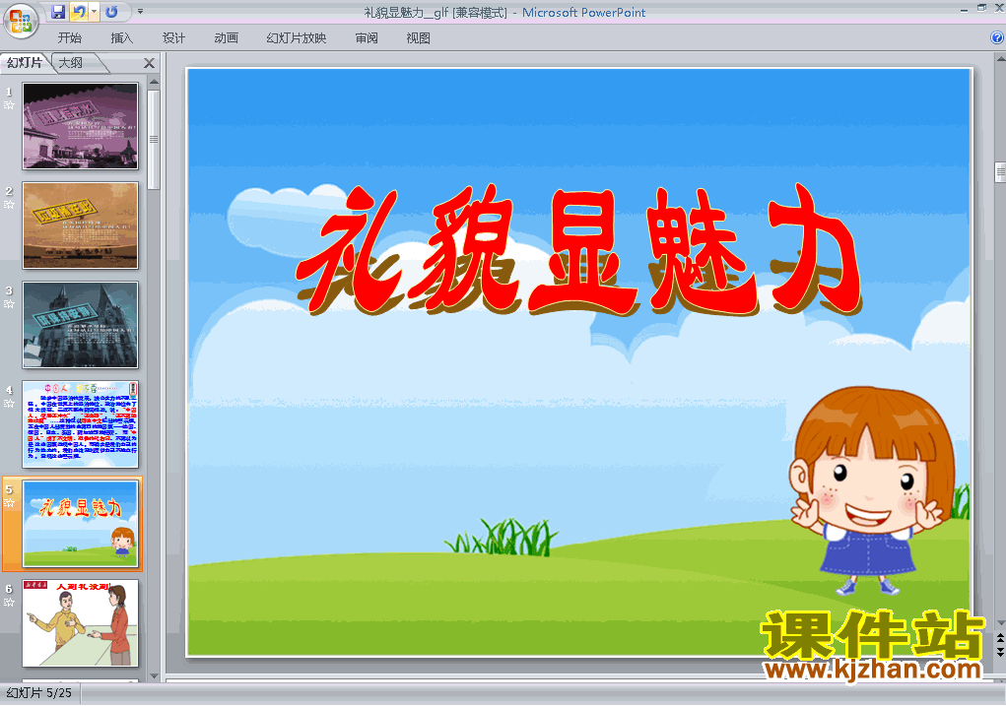Viewport: 1006px width, 706px height.
Task: Open the 审阅 ribbon tab
Action: 367,38
